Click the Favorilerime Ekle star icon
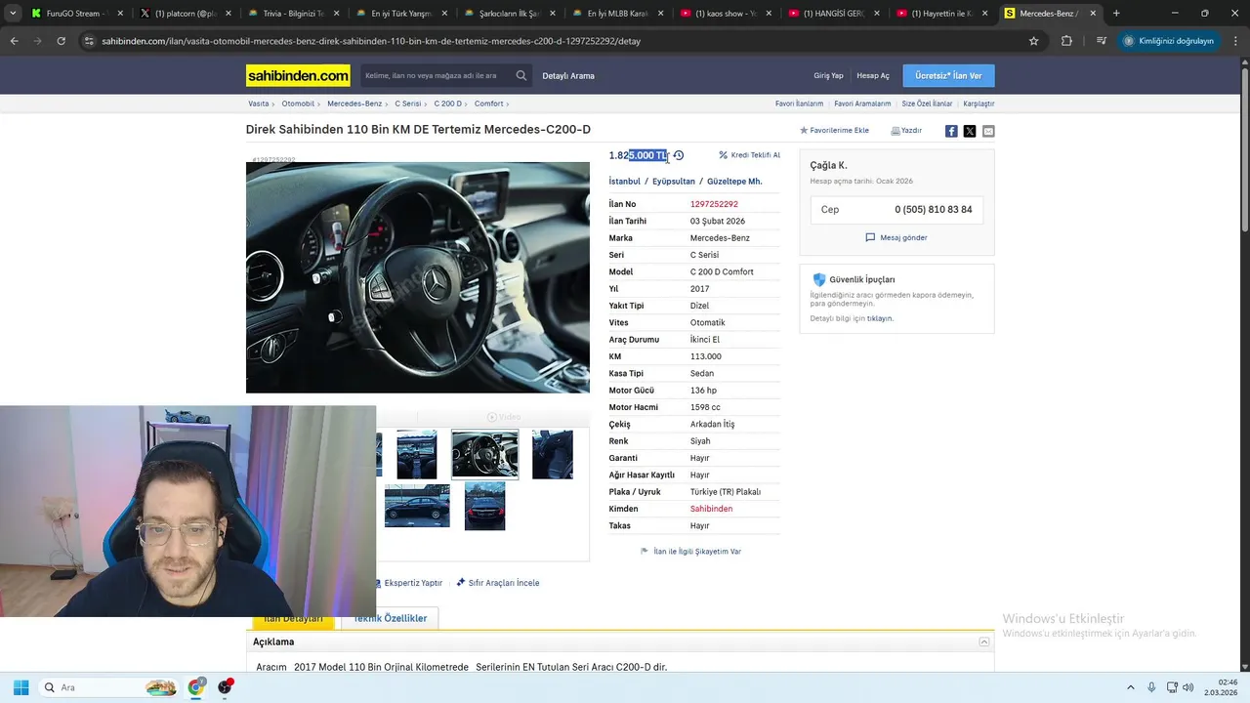This screenshot has height=703, width=1250. pyautogui.click(x=804, y=131)
